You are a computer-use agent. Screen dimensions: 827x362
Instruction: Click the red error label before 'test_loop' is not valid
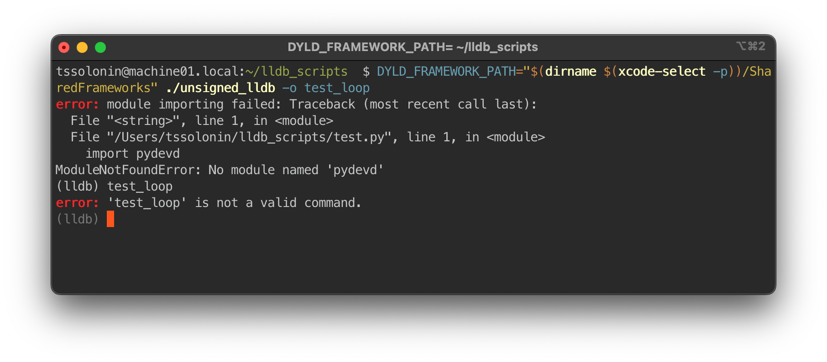77,203
